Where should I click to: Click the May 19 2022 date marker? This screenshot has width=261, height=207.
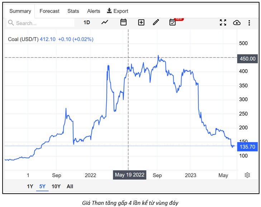point(130,175)
